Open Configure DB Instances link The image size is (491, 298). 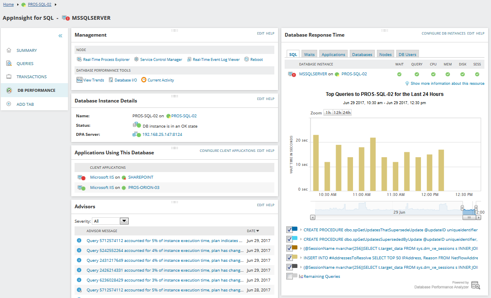point(443,33)
